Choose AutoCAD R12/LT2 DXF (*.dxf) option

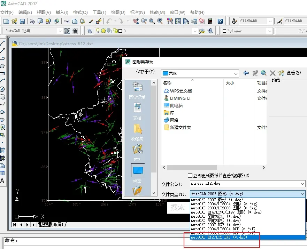248,237
